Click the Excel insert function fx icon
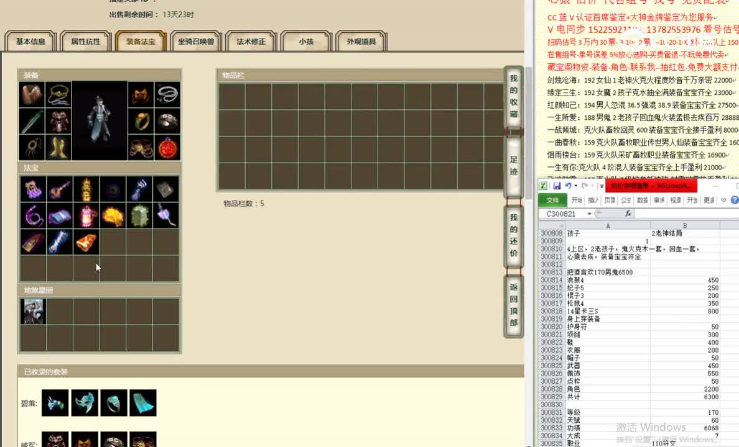The height and width of the screenshot is (447, 739). tap(628, 214)
